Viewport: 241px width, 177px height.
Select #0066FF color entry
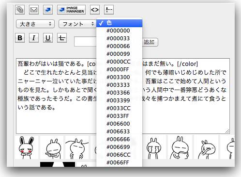tap(120, 162)
